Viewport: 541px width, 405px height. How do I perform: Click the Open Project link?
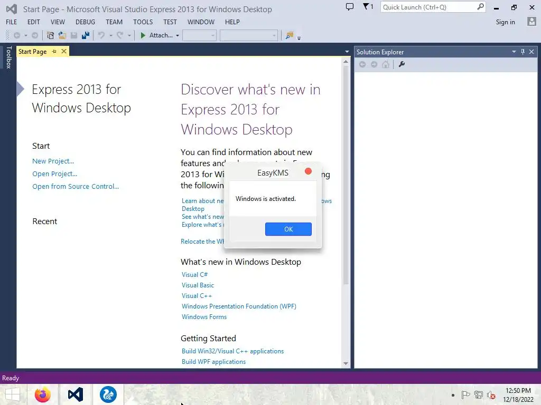coord(54,174)
